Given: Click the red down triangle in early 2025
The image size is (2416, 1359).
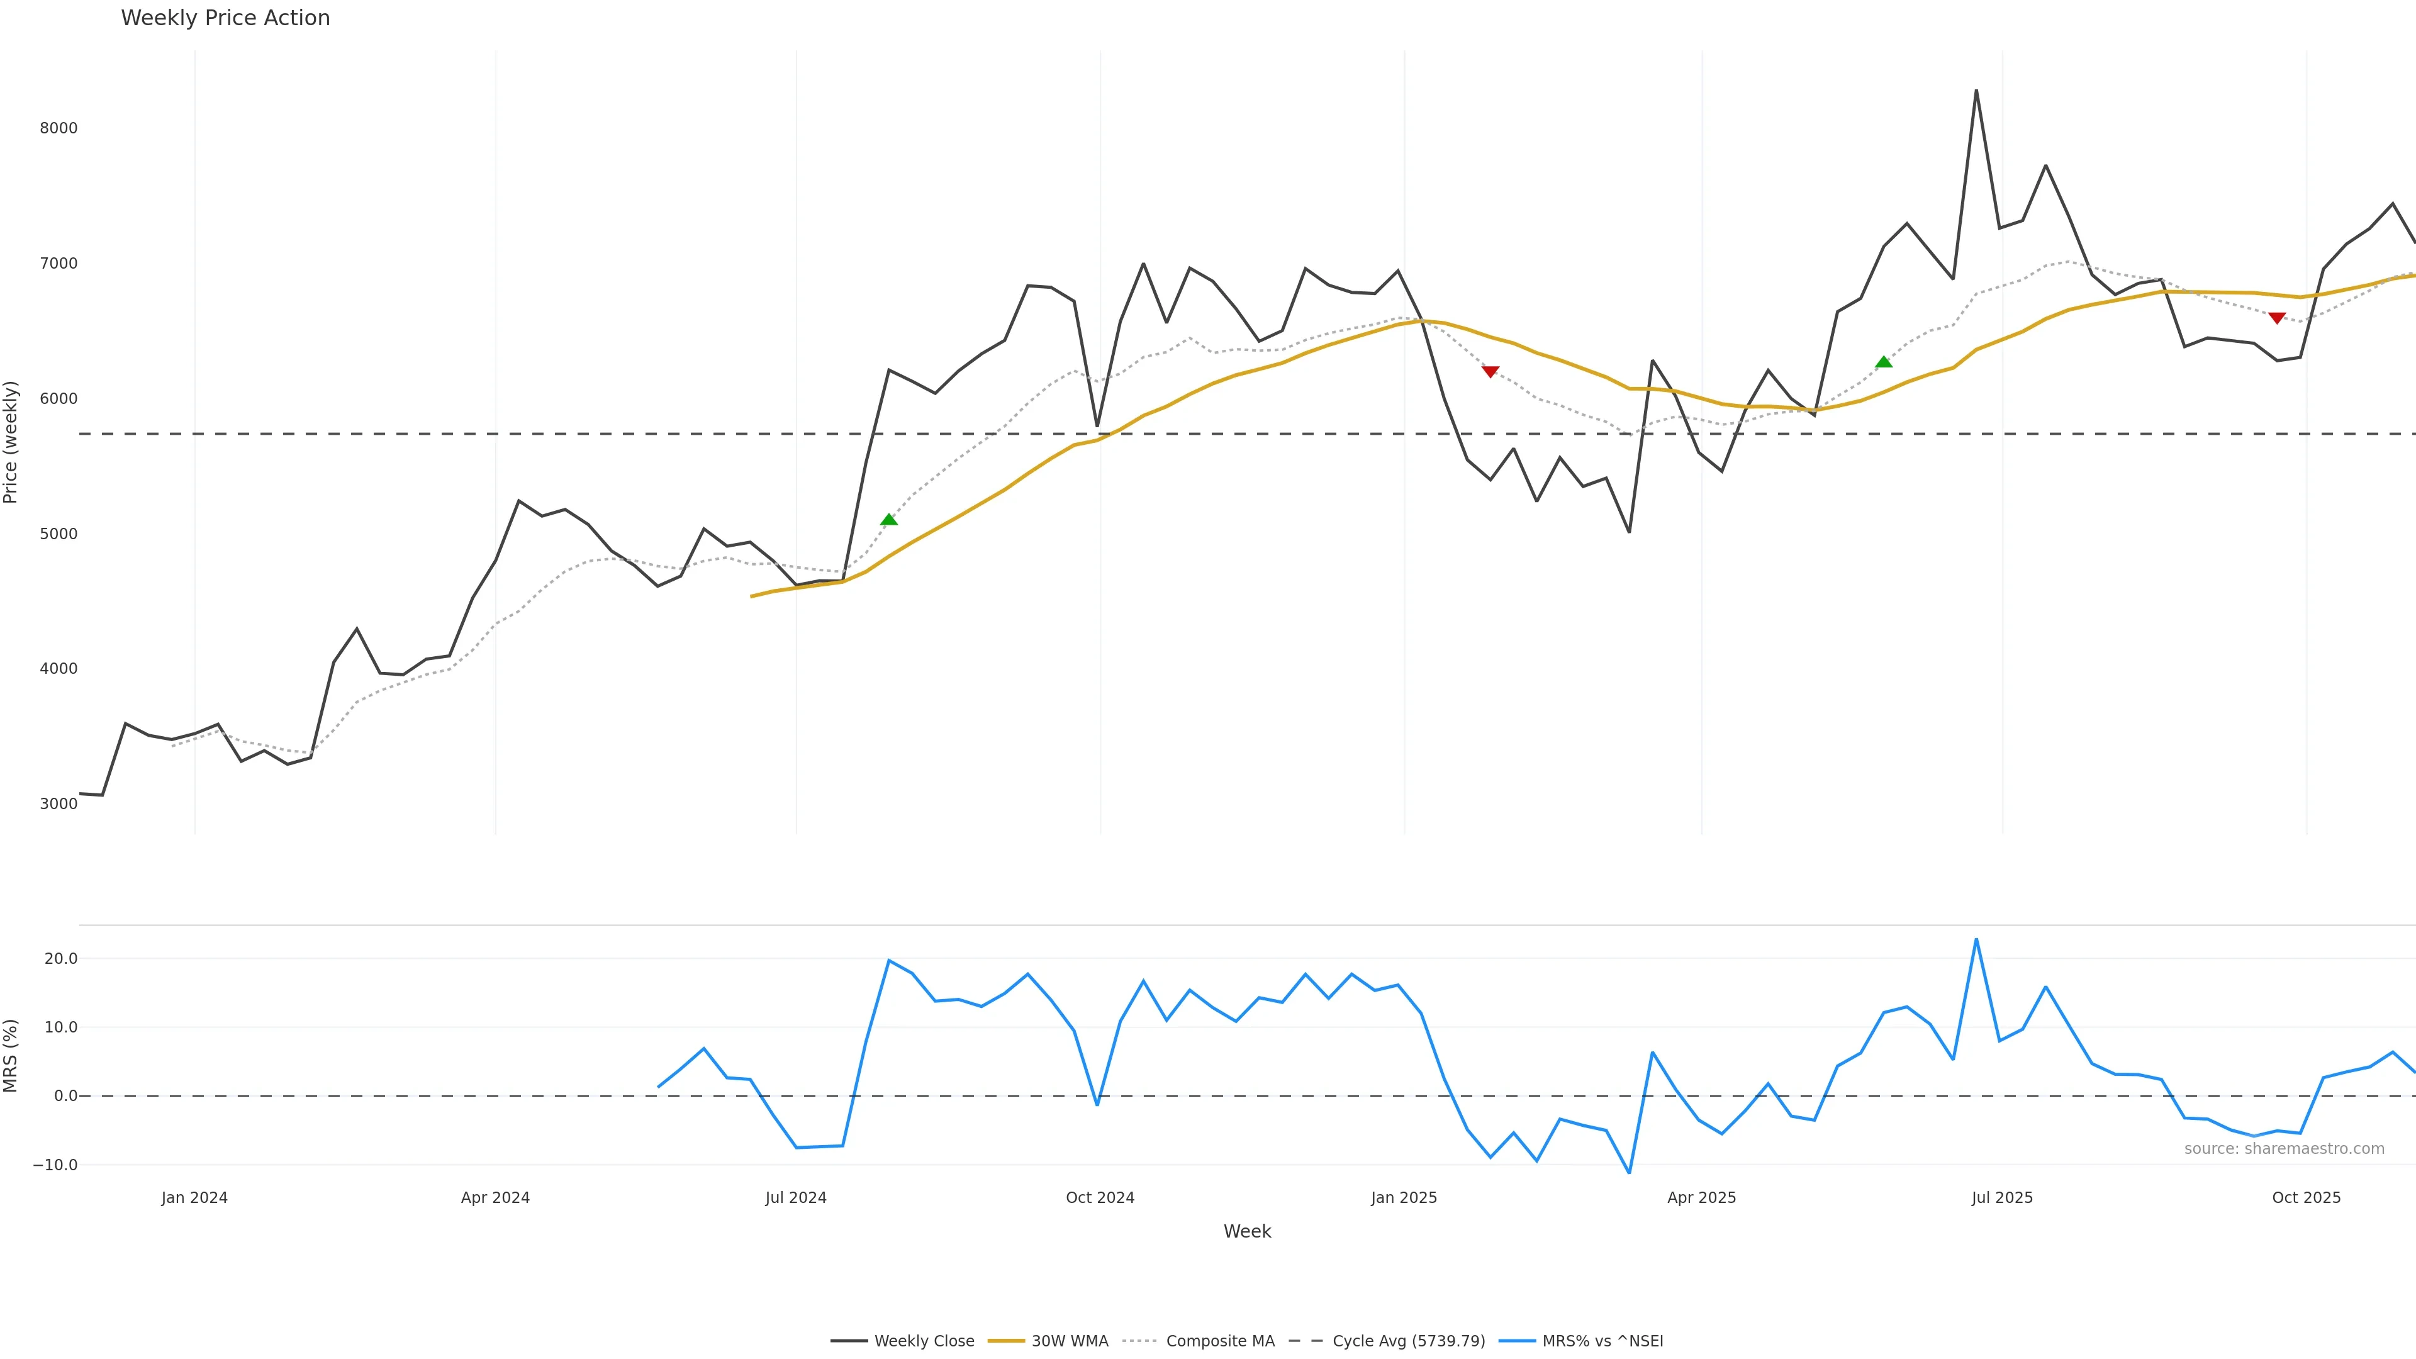Looking at the screenshot, I should point(1490,371).
